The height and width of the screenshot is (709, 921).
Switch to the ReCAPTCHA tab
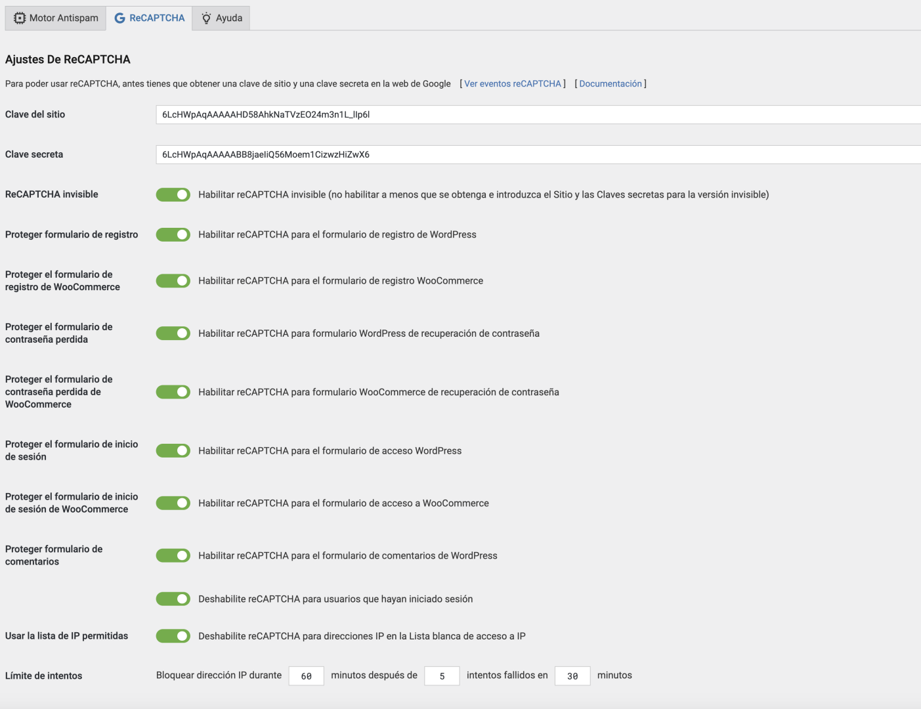(x=150, y=18)
